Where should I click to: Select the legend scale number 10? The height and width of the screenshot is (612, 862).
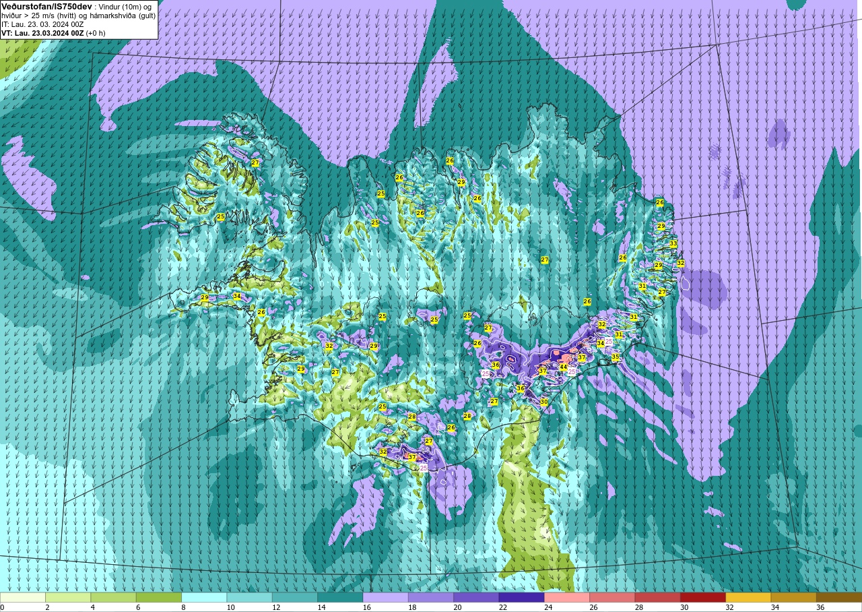(x=230, y=607)
